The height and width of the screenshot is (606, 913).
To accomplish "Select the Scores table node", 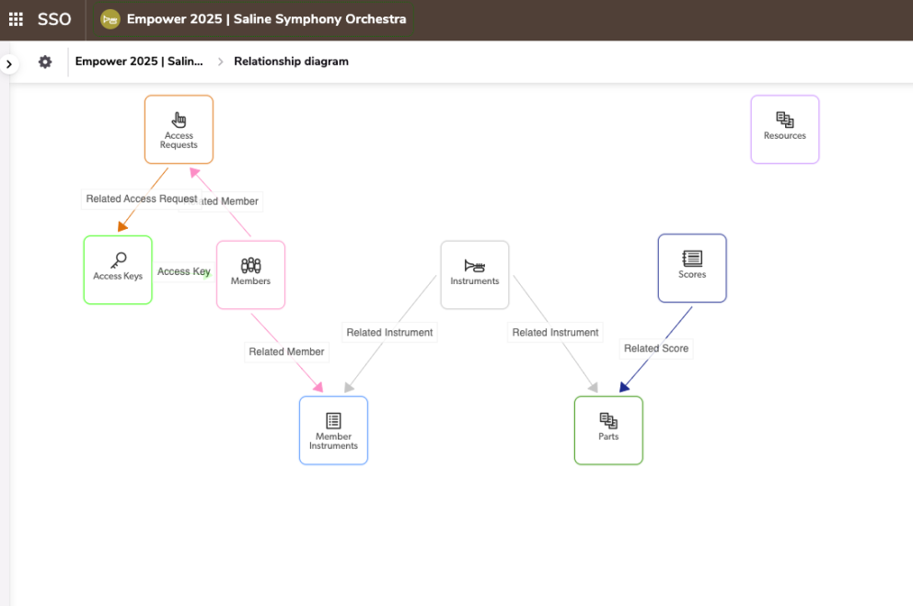I will [692, 268].
